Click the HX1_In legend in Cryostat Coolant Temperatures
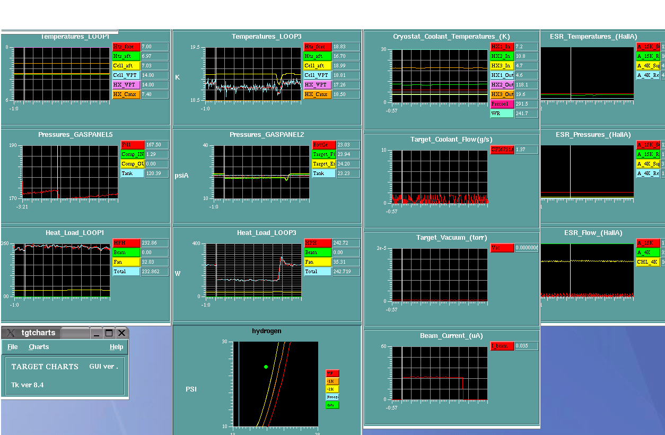The height and width of the screenshot is (435, 665). (x=502, y=47)
